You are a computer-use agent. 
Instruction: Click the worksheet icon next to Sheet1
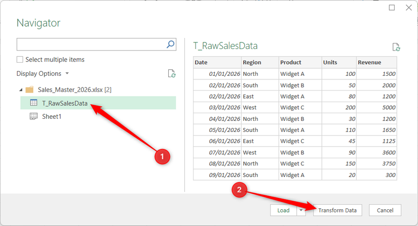tap(33, 116)
